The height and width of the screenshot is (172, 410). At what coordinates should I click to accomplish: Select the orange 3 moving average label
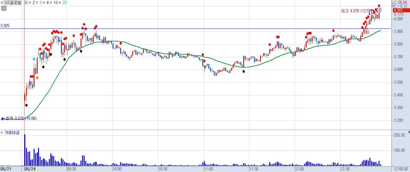(x=41, y=3)
